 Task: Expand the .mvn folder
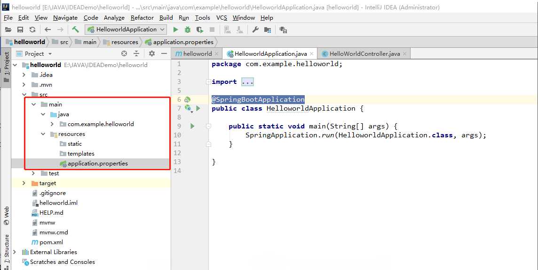click(24, 84)
